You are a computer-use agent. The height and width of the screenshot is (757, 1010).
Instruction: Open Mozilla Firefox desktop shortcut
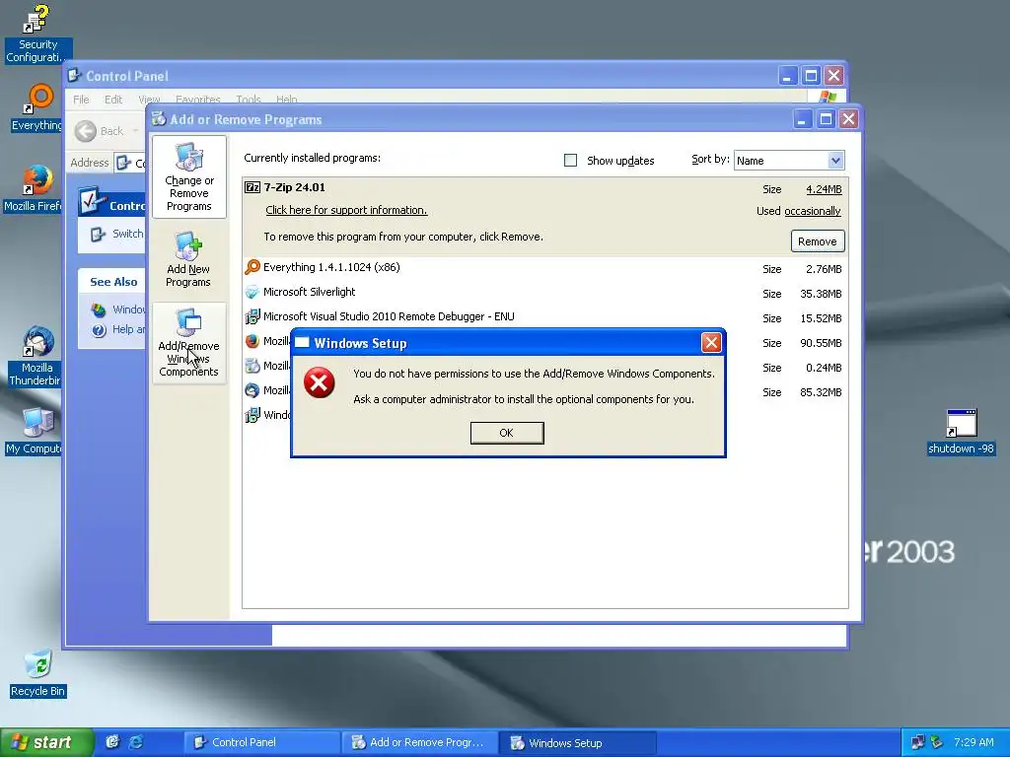click(x=34, y=188)
